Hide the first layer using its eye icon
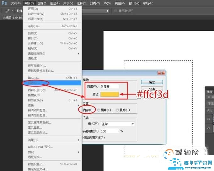 [209, 119]
